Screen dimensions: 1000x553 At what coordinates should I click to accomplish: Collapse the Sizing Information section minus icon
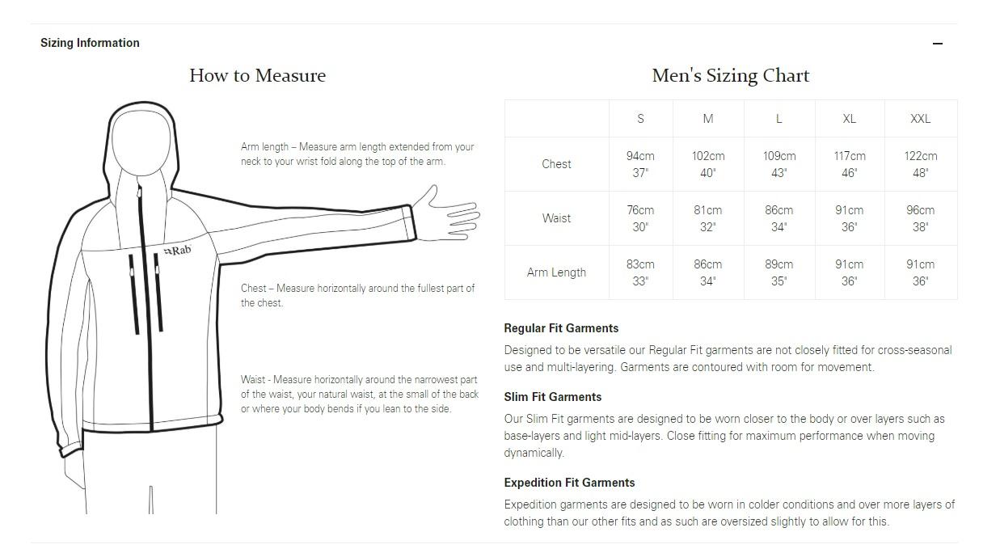937,44
